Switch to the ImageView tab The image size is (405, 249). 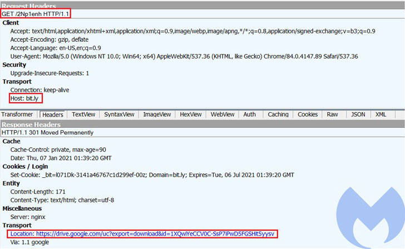pyautogui.click(x=157, y=114)
